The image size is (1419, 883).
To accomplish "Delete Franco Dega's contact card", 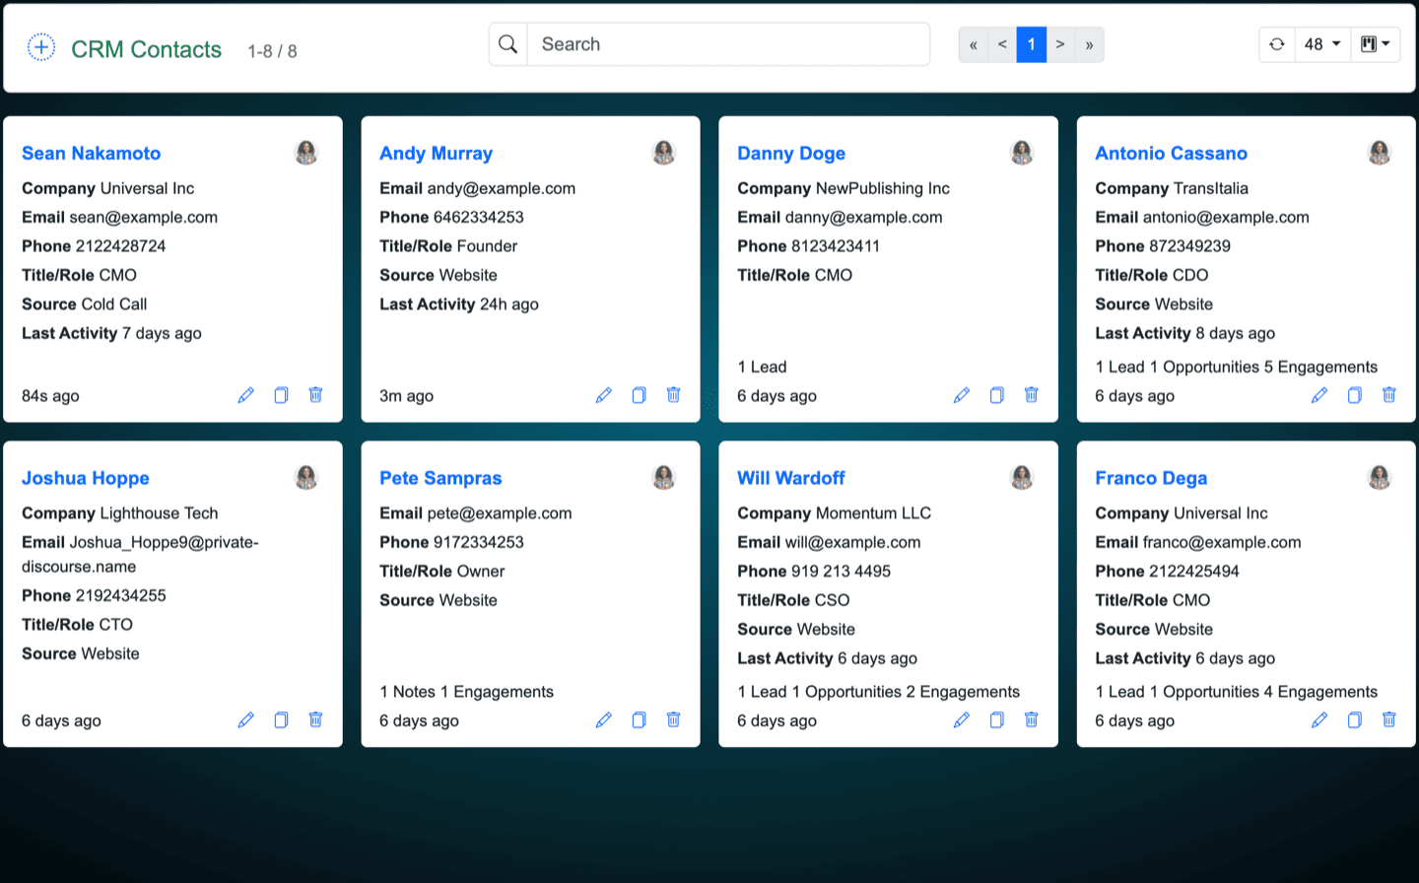I will coord(1388,720).
